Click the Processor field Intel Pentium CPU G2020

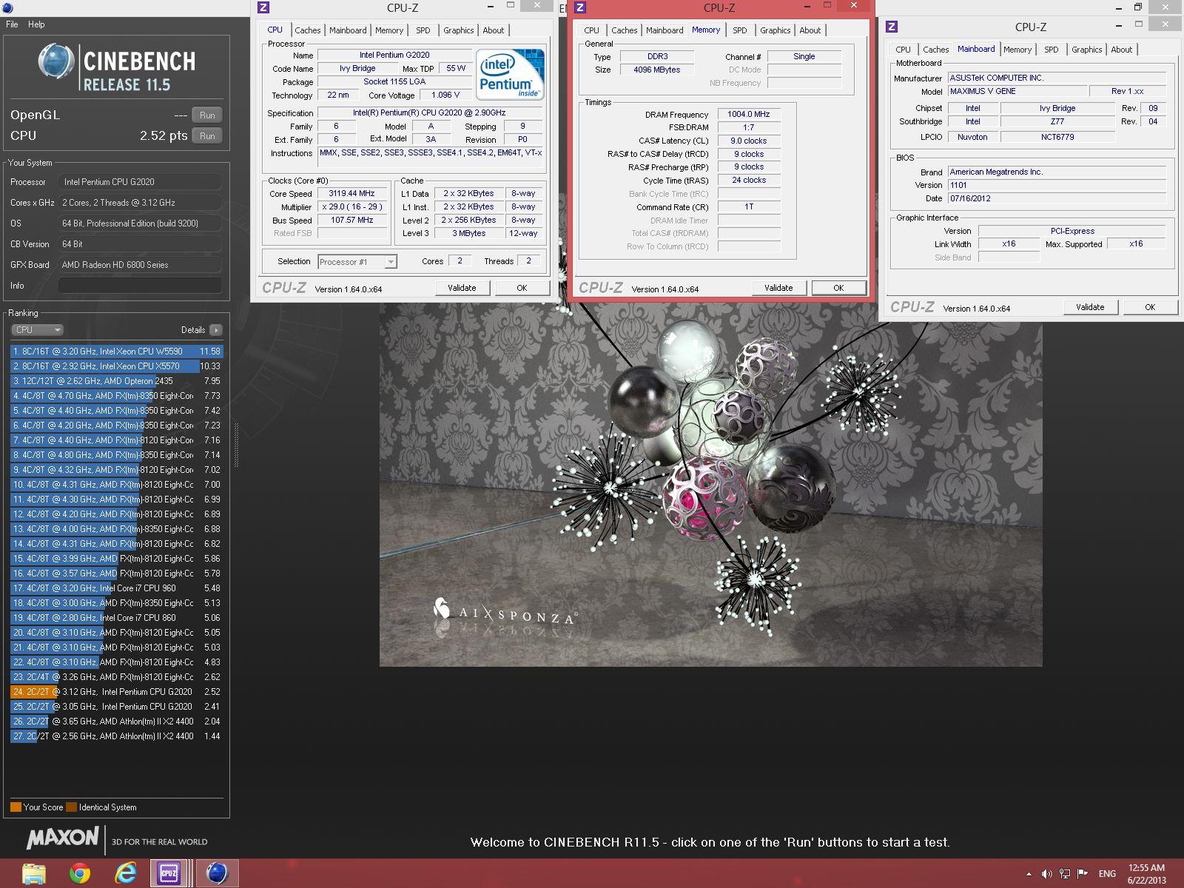140,182
